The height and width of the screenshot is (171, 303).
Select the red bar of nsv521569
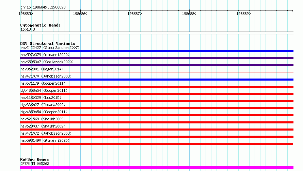point(157,123)
